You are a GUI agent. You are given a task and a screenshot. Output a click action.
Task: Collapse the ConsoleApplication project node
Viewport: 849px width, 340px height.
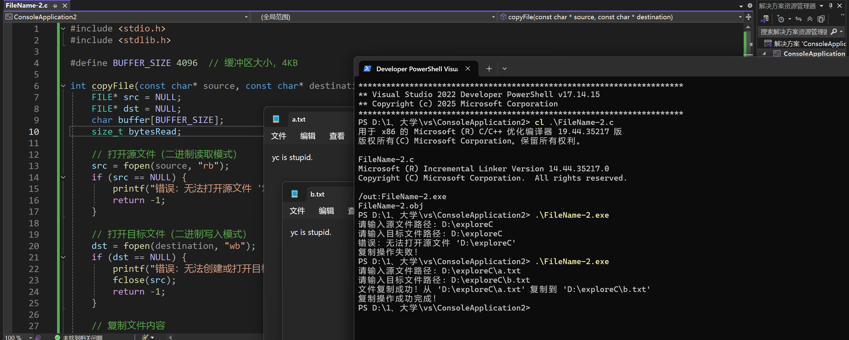coord(764,53)
